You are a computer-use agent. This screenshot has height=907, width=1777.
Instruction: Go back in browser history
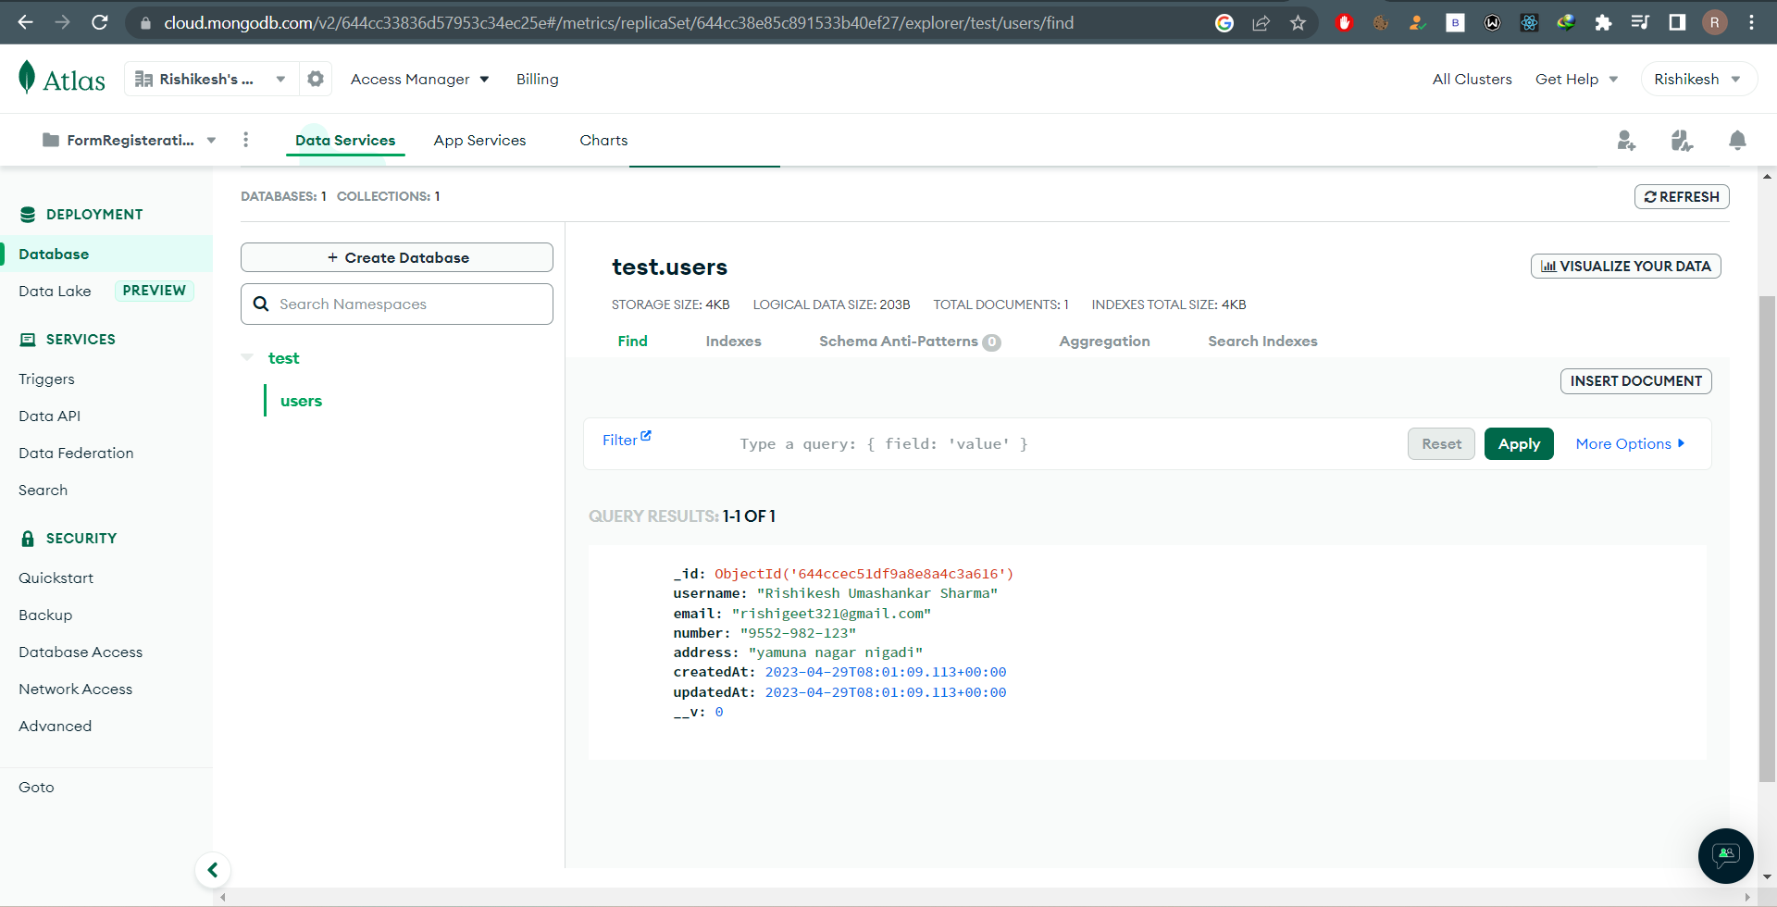26,22
